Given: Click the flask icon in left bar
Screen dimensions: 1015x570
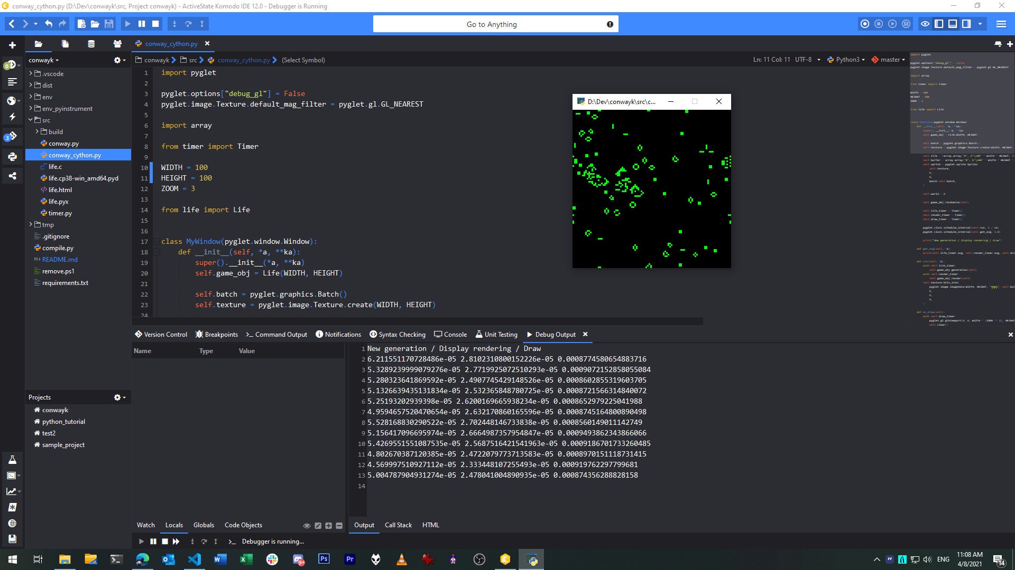Looking at the screenshot, I should coord(12,460).
